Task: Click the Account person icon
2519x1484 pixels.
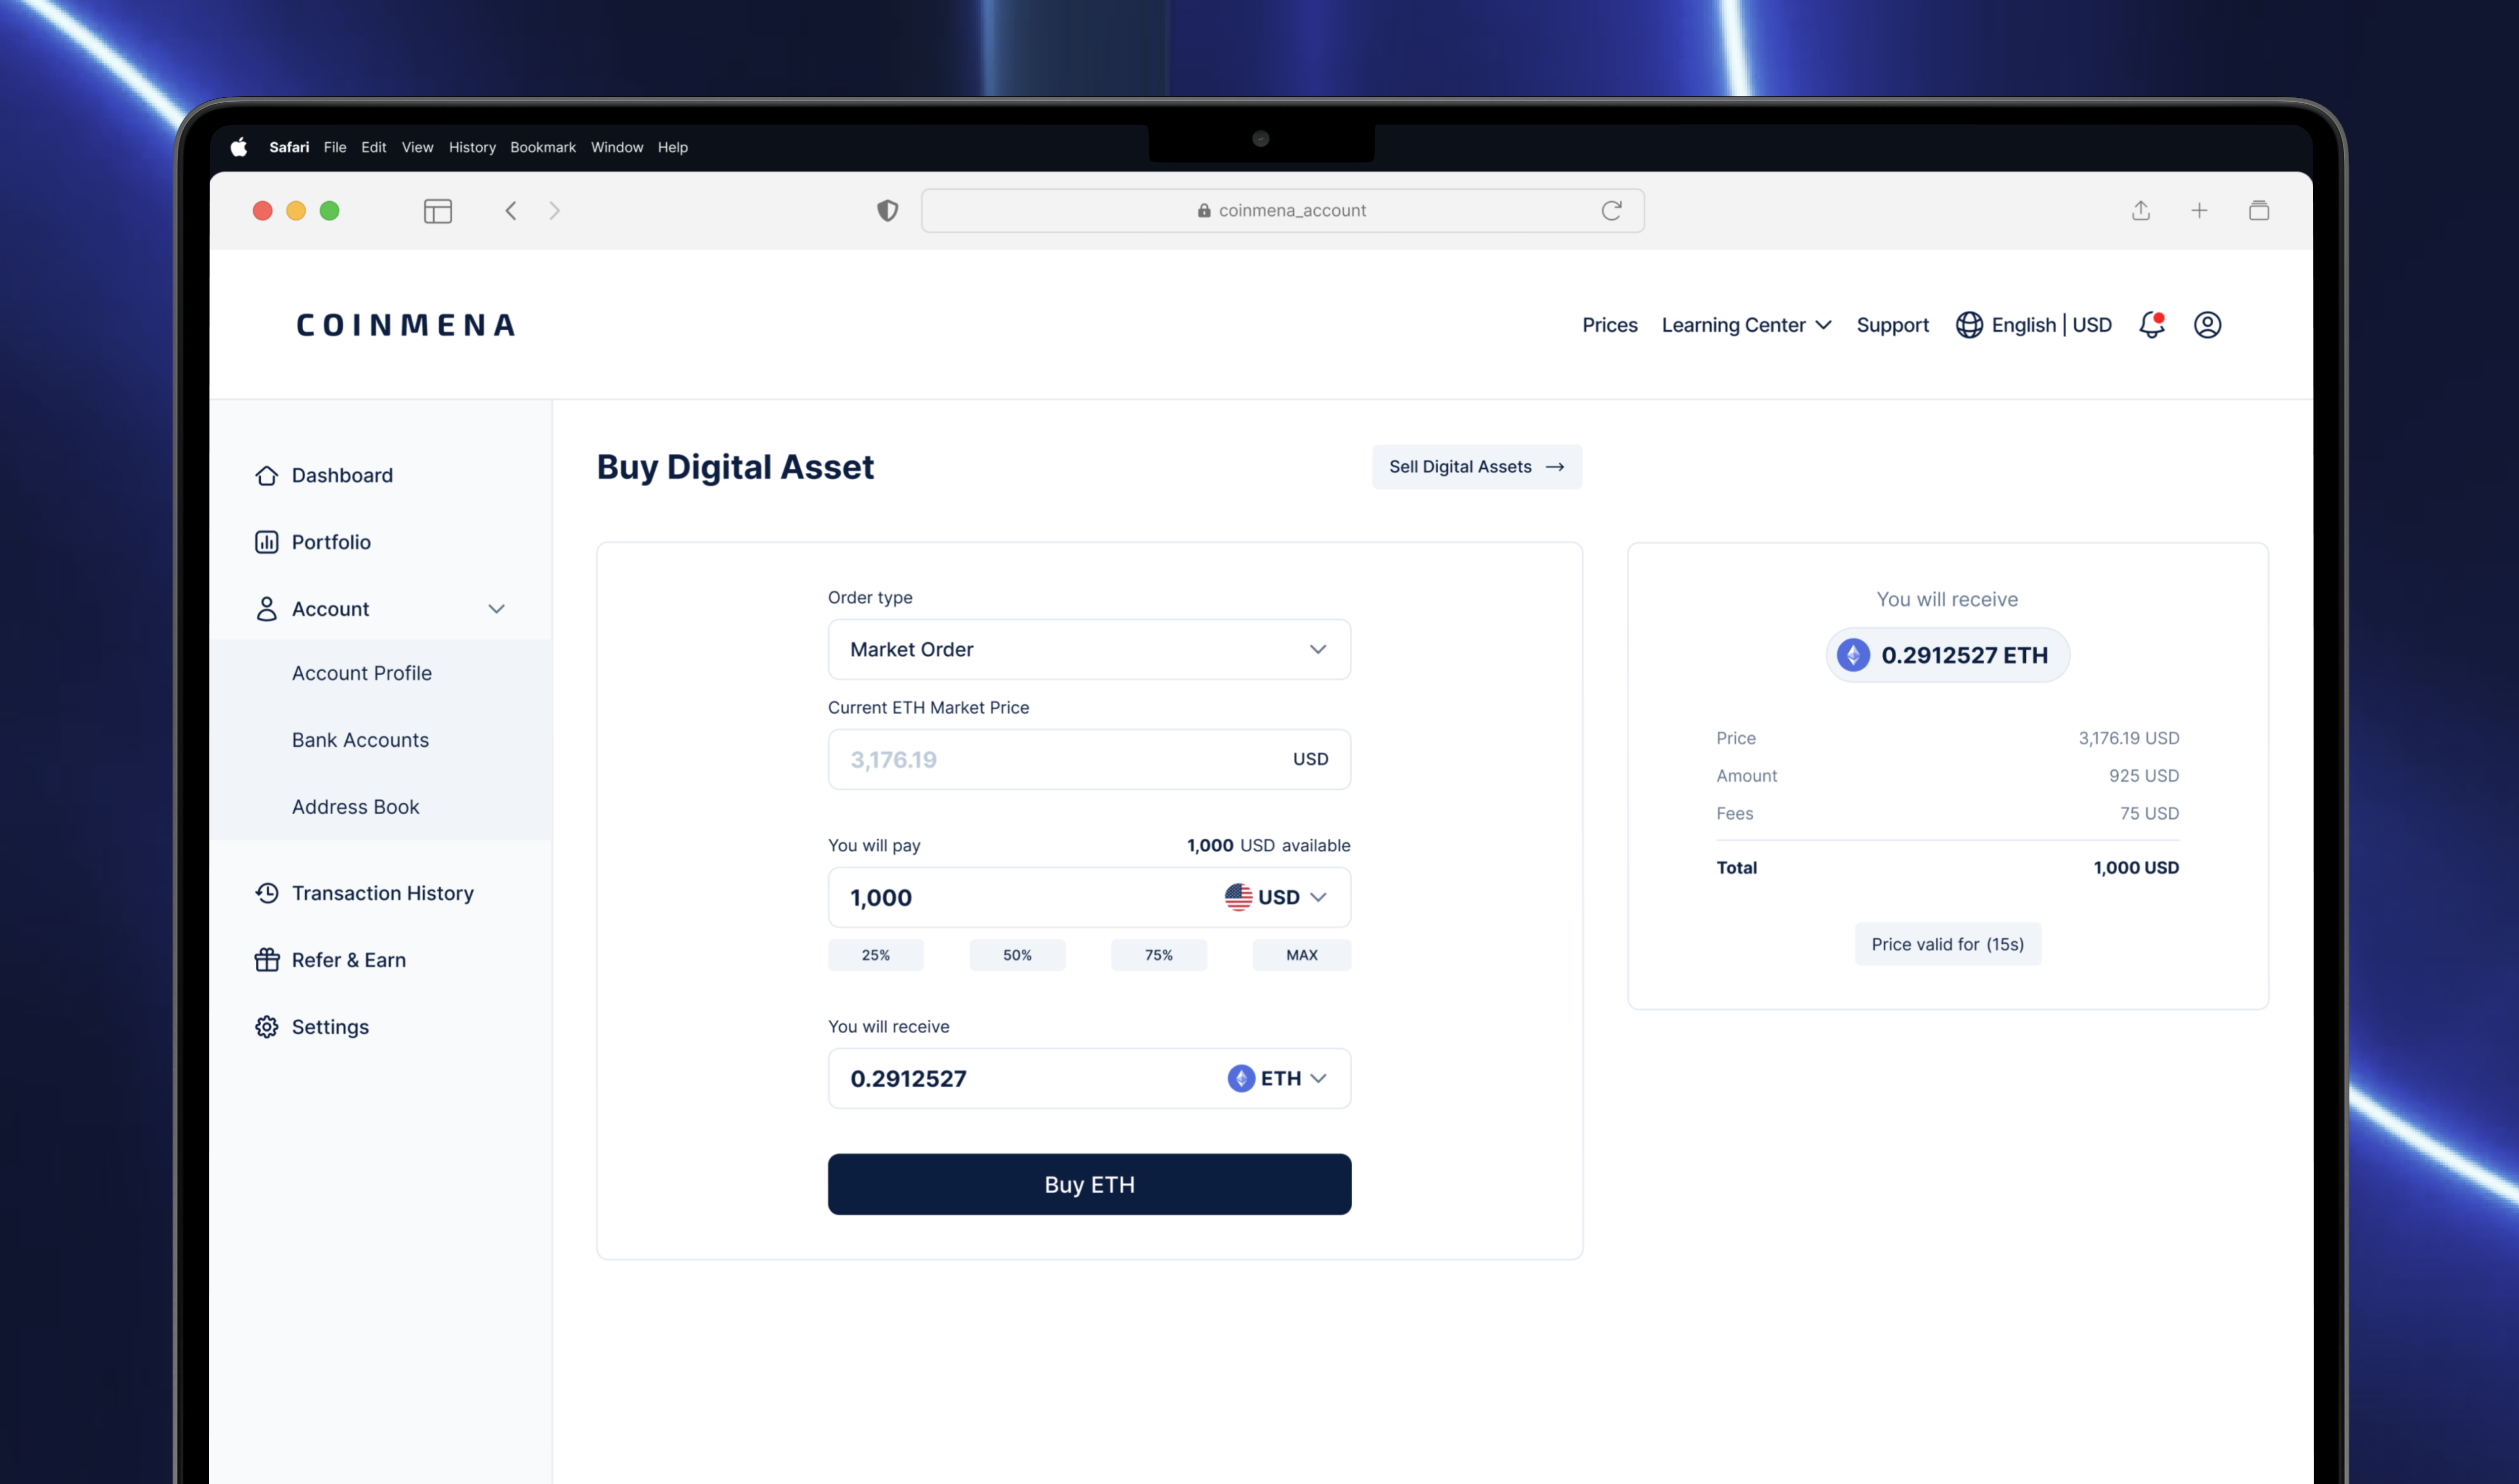Action: [266, 609]
